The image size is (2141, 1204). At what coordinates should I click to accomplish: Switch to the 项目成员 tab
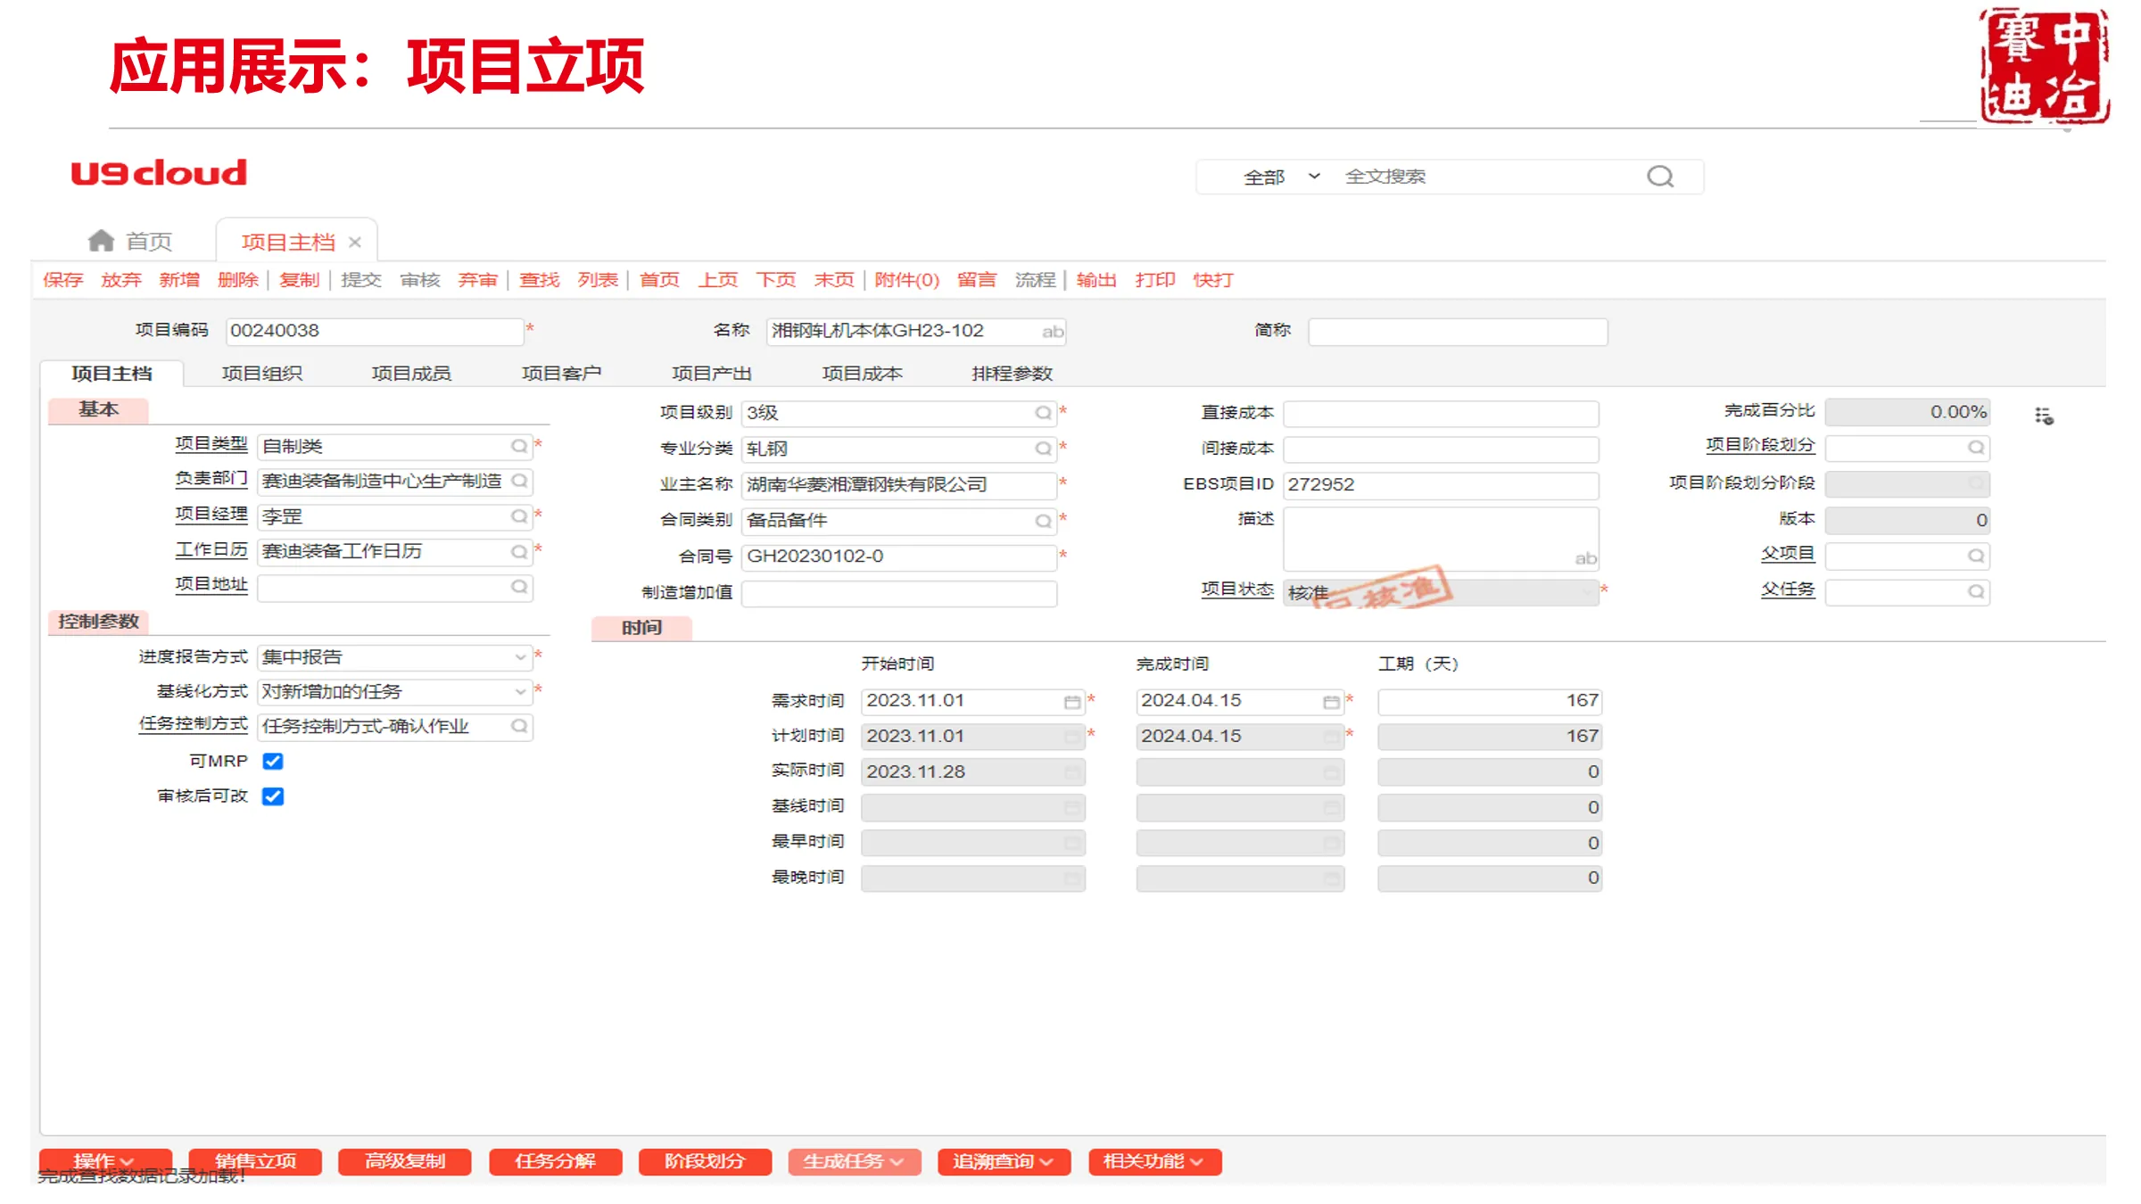coord(411,374)
